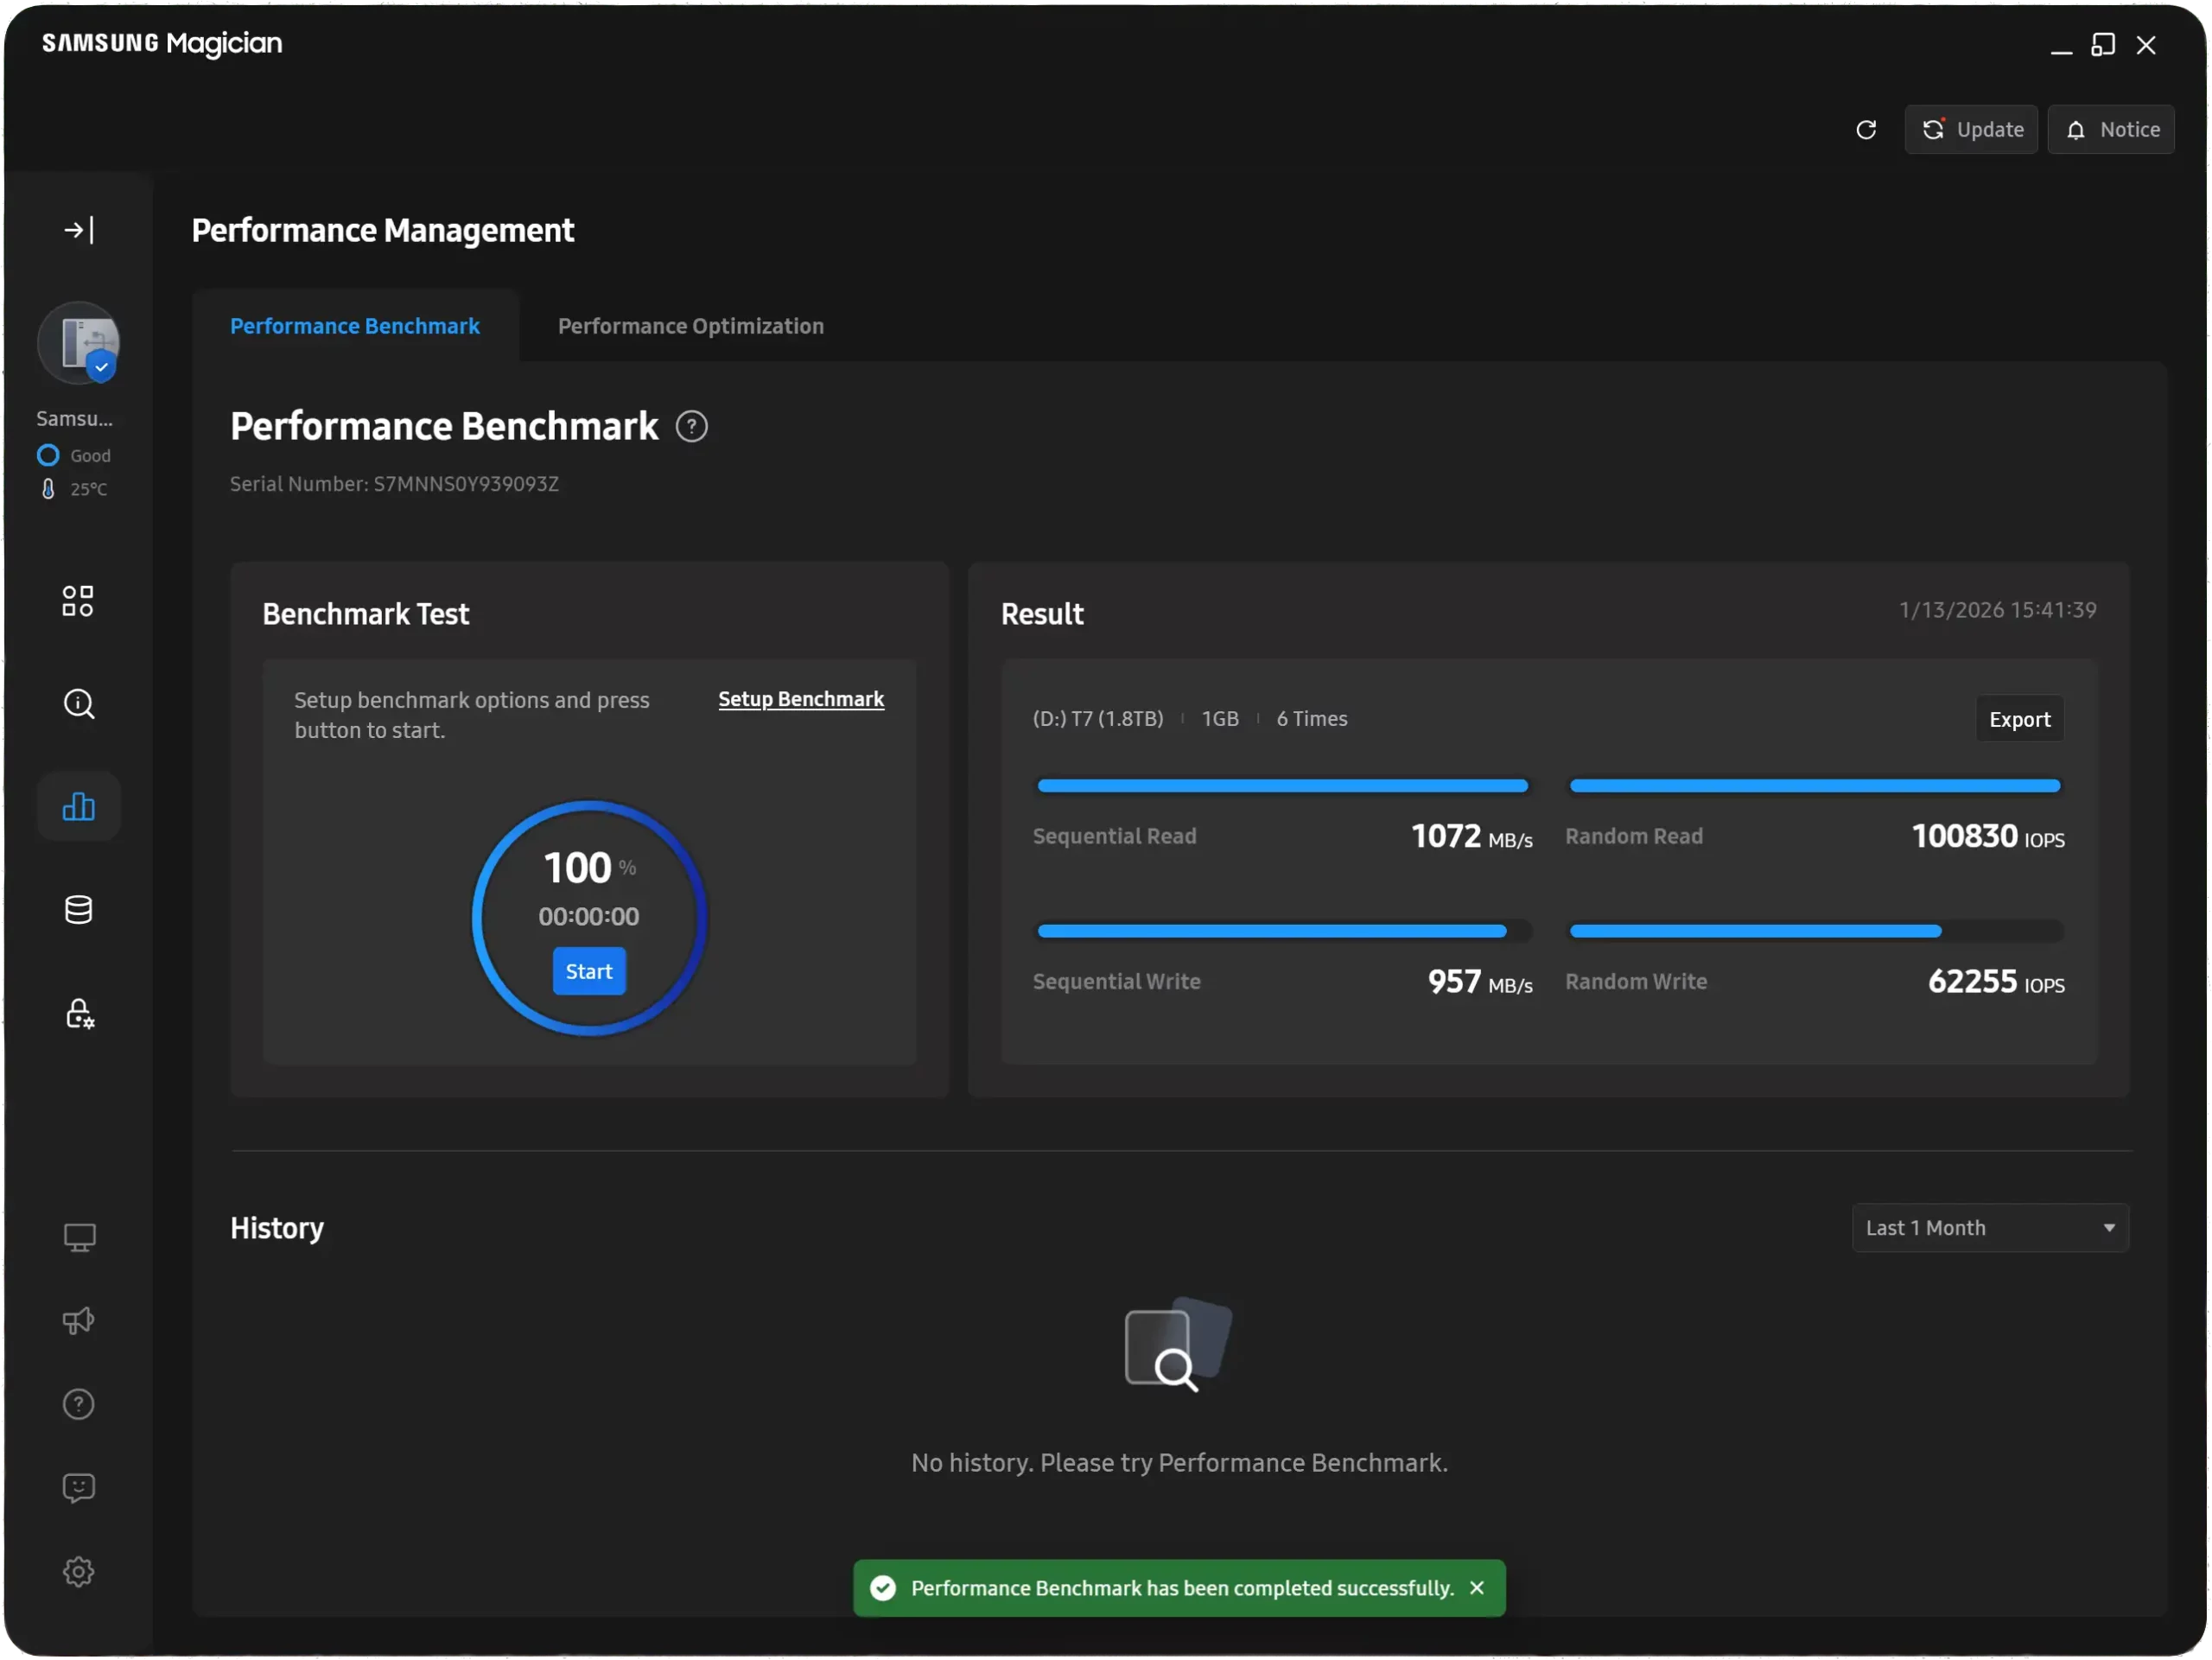
Task: Open the feedback chat smiley icon
Action: (79, 1488)
